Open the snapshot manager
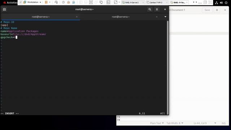 coord(74,2)
